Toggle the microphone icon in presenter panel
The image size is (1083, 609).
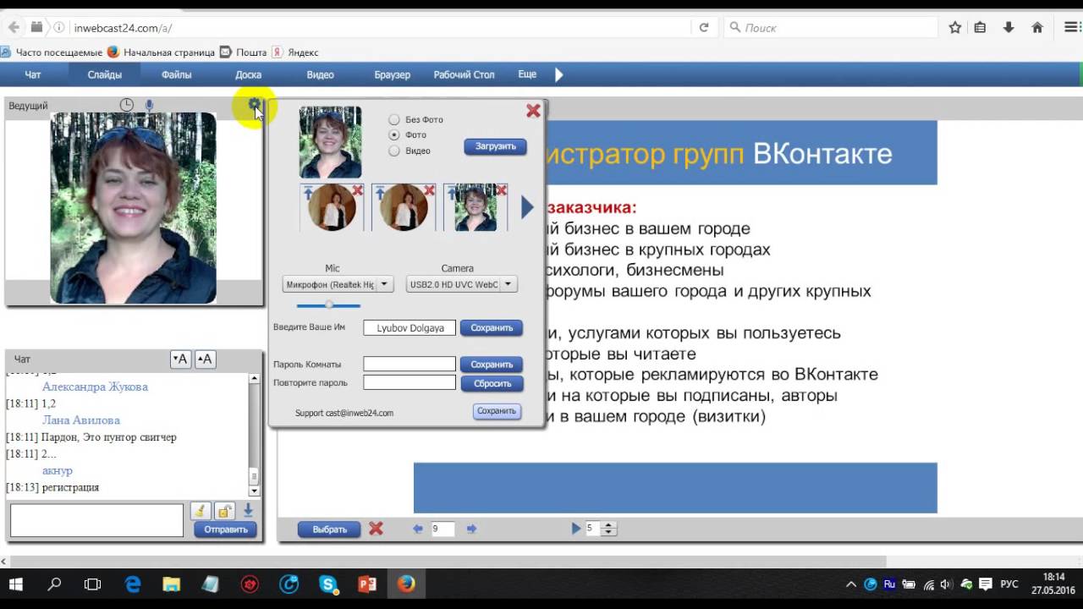point(150,106)
